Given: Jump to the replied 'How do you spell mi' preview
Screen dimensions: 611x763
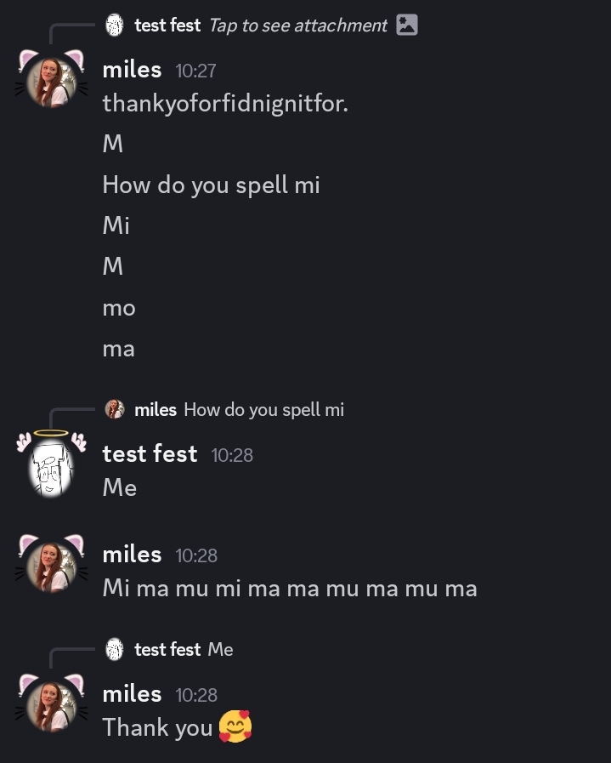Looking at the screenshot, I should click(263, 410).
